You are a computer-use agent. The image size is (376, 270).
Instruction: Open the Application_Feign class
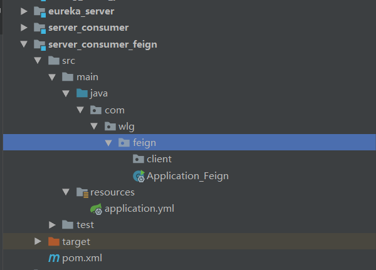tap(188, 176)
